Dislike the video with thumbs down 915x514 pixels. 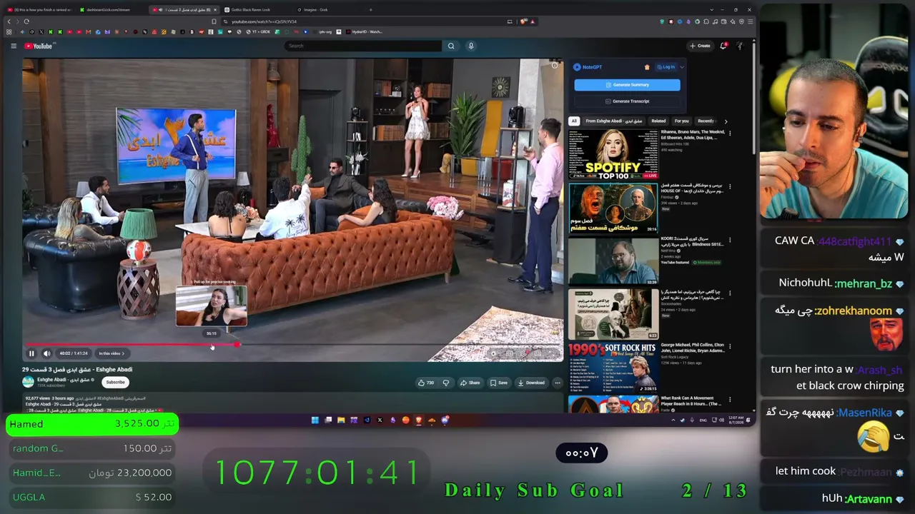(445, 383)
